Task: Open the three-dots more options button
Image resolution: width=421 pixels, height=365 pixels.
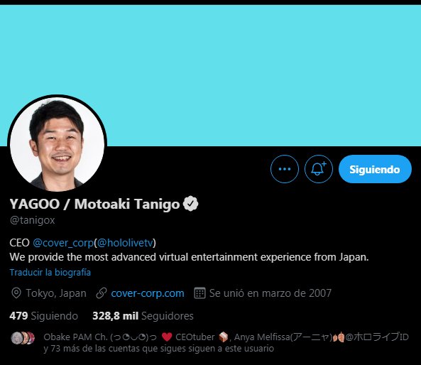Action: (285, 169)
